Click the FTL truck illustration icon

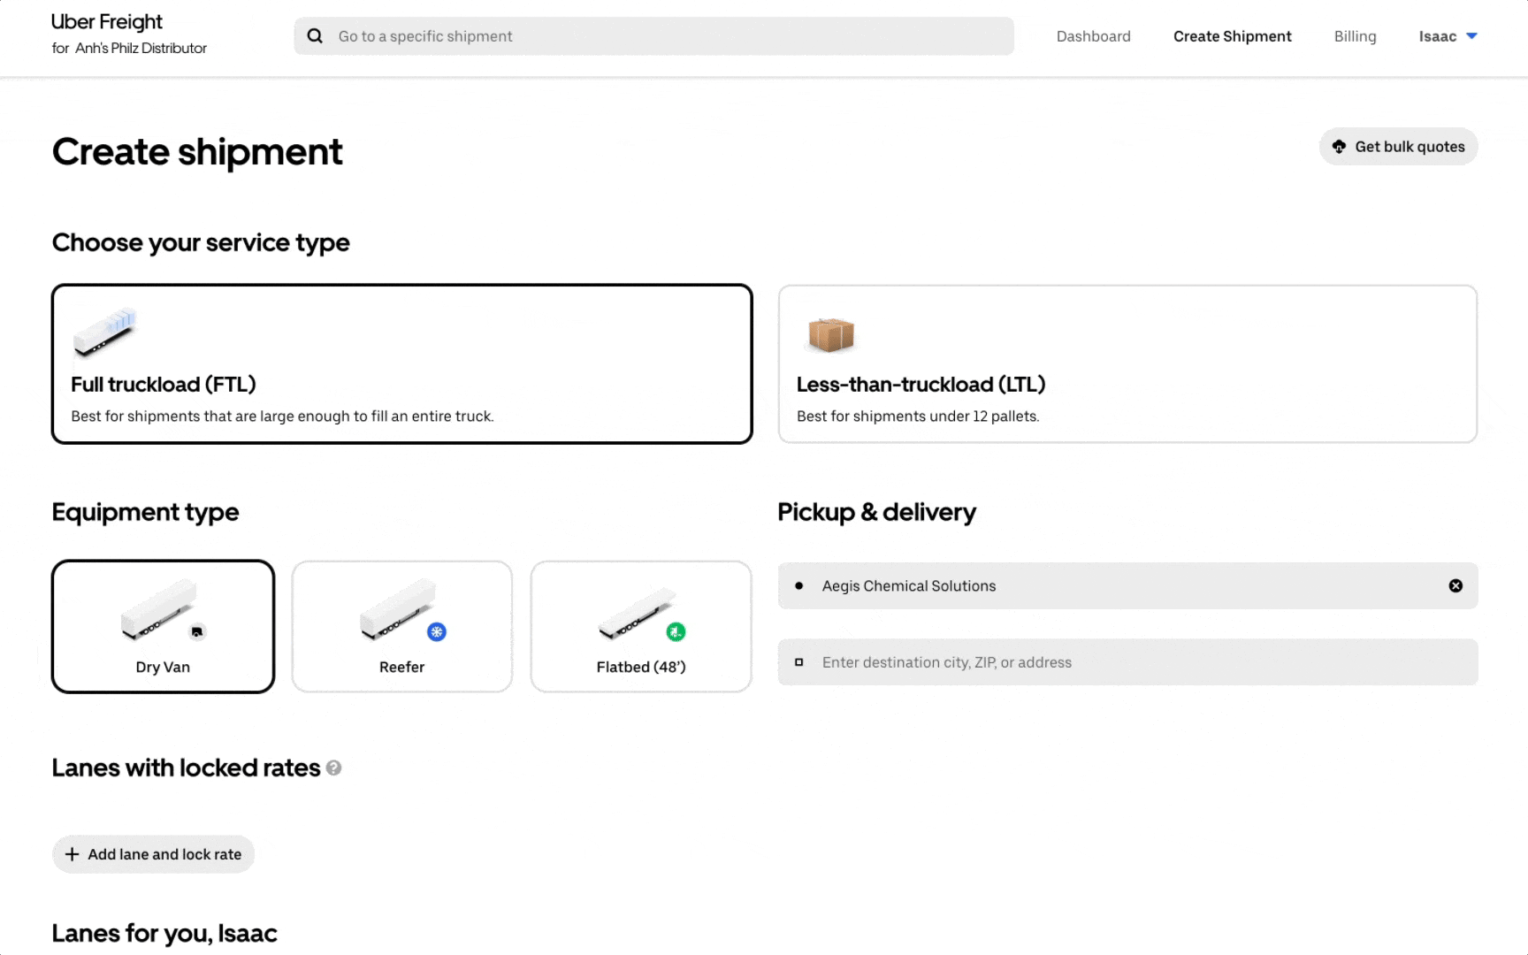105,332
